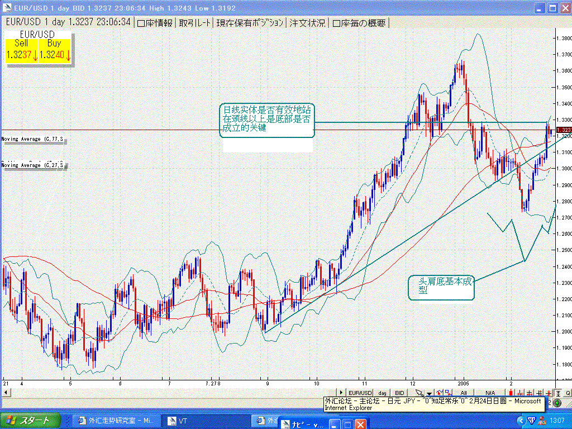Click the red vertical marker tool icon
572x429 pixels.
(511, 393)
